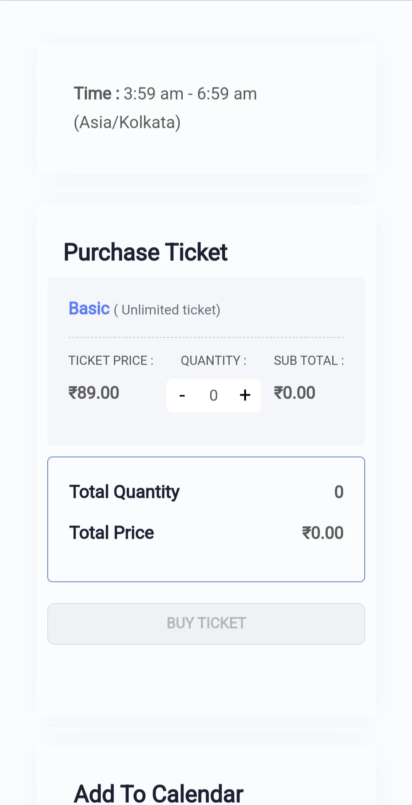This screenshot has height=805, width=412.
Task: Increase ticket quantity with plus button
Action: [245, 395]
